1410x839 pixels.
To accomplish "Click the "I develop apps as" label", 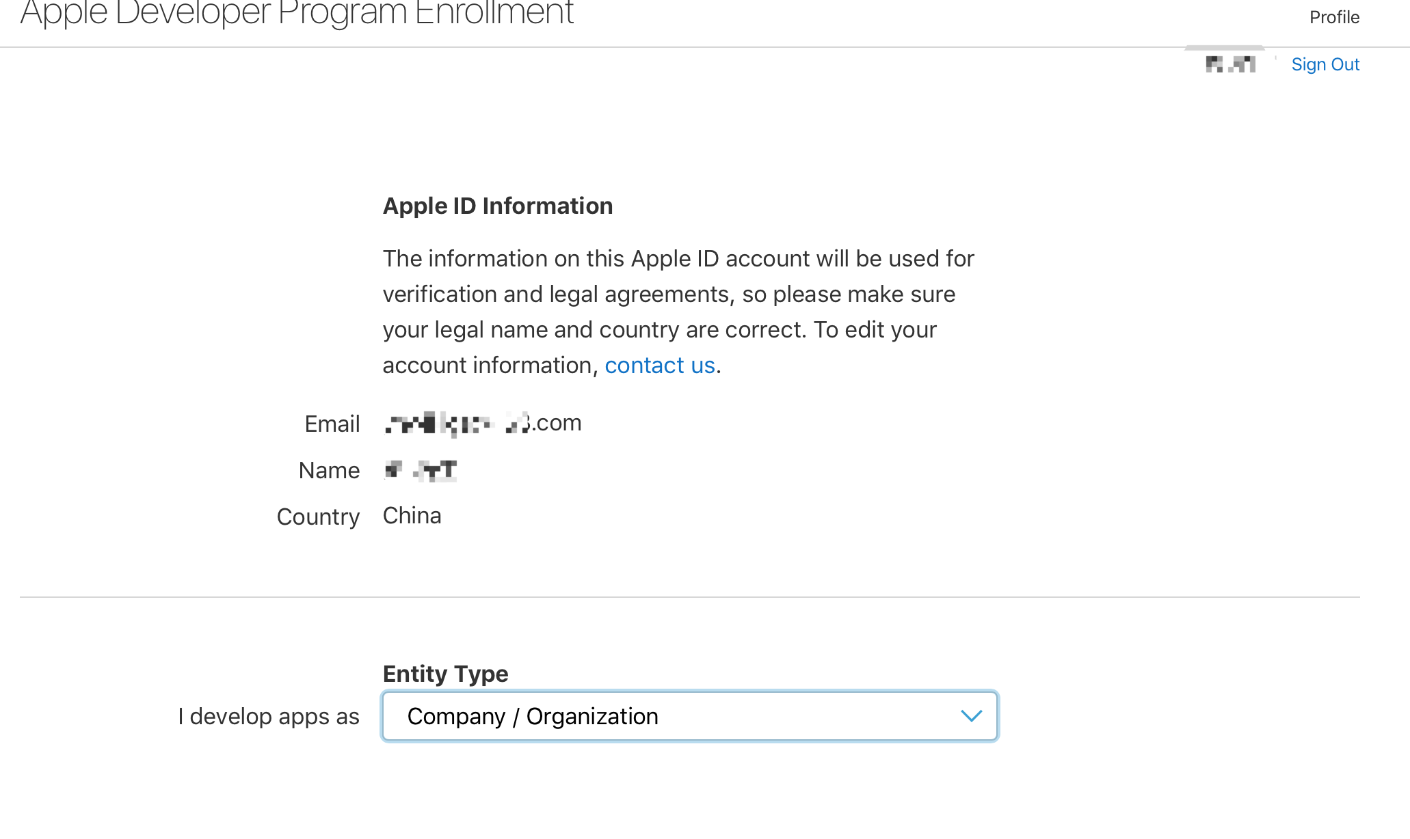I will (x=268, y=717).
